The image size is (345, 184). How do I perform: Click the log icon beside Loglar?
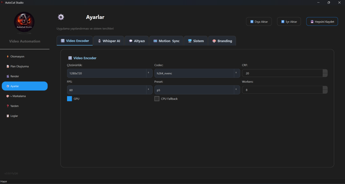(x=8, y=116)
